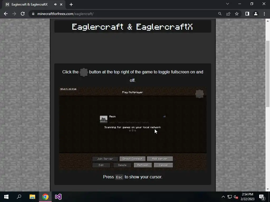The image size is (270, 202).
Task: Select the Aeon server entry name
Action: point(112,117)
